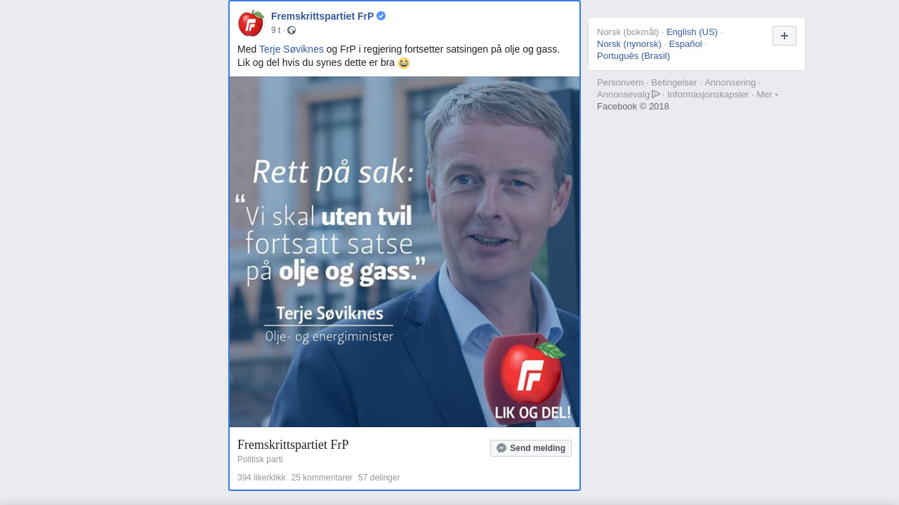Open the Terje Søviknes tagged link
This screenshot has height=505, width=899.
point(291,49)
